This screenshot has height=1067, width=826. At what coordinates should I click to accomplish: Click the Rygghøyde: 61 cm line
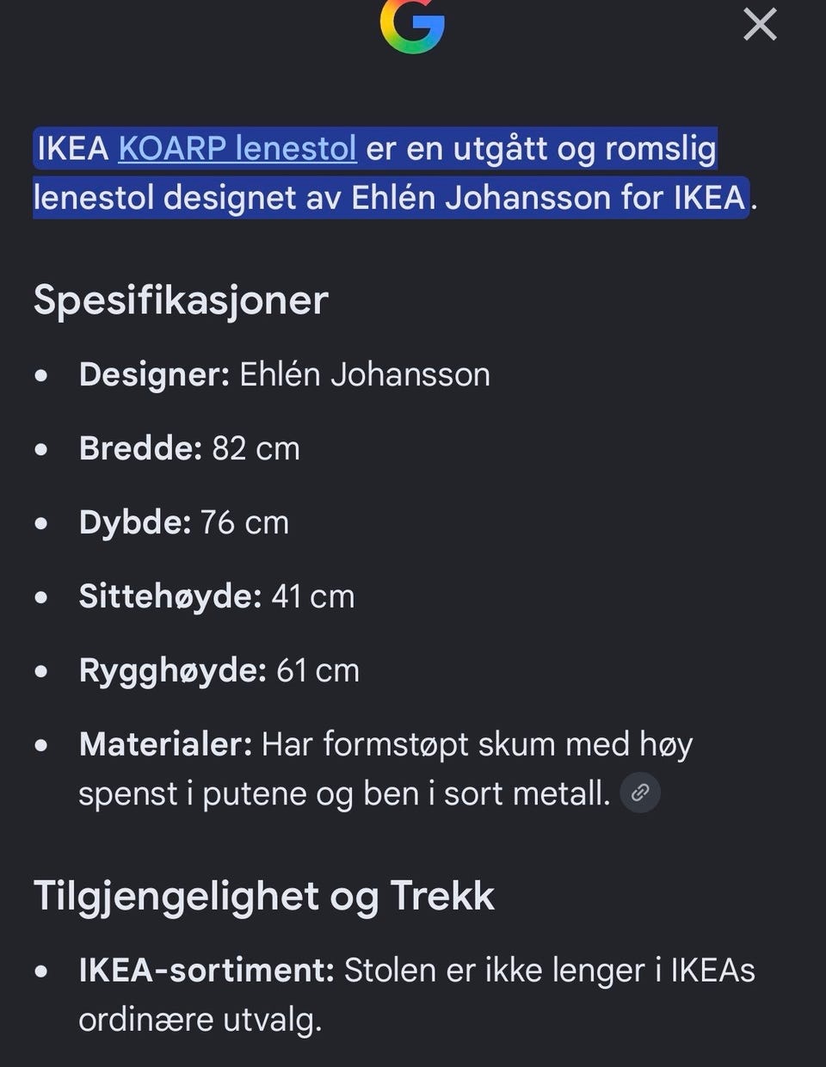[219, 670]
